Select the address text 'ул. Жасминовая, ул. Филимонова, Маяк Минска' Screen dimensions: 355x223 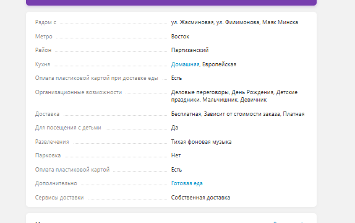point(234,22)
